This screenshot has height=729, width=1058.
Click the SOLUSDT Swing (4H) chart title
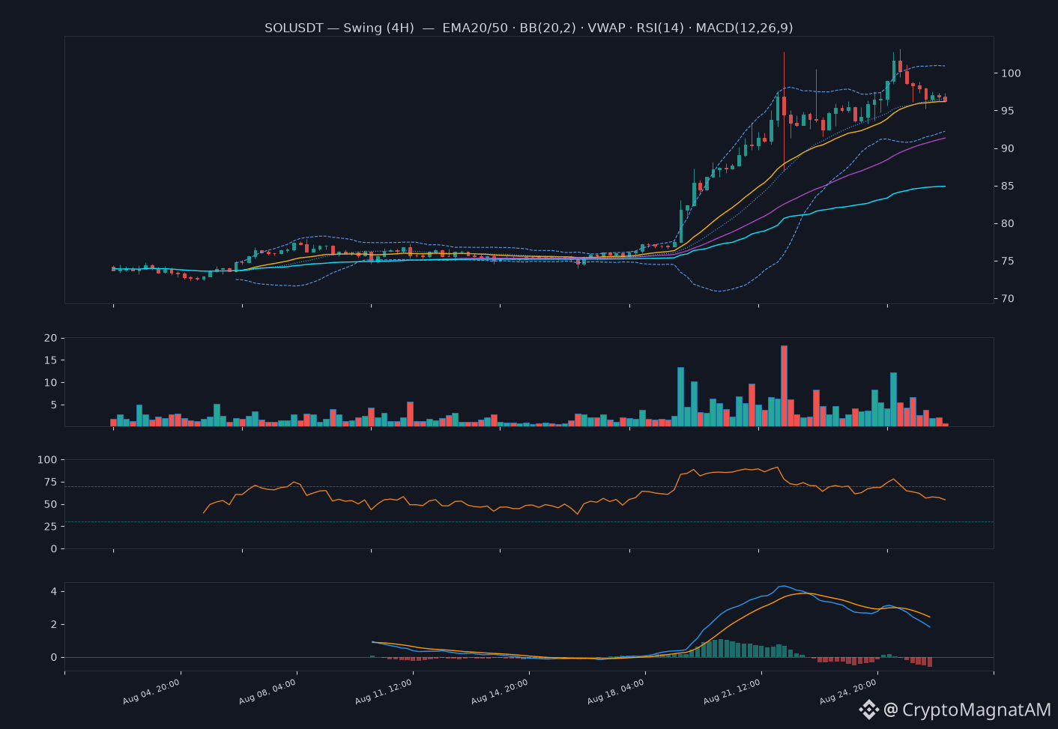click(529, 28)
